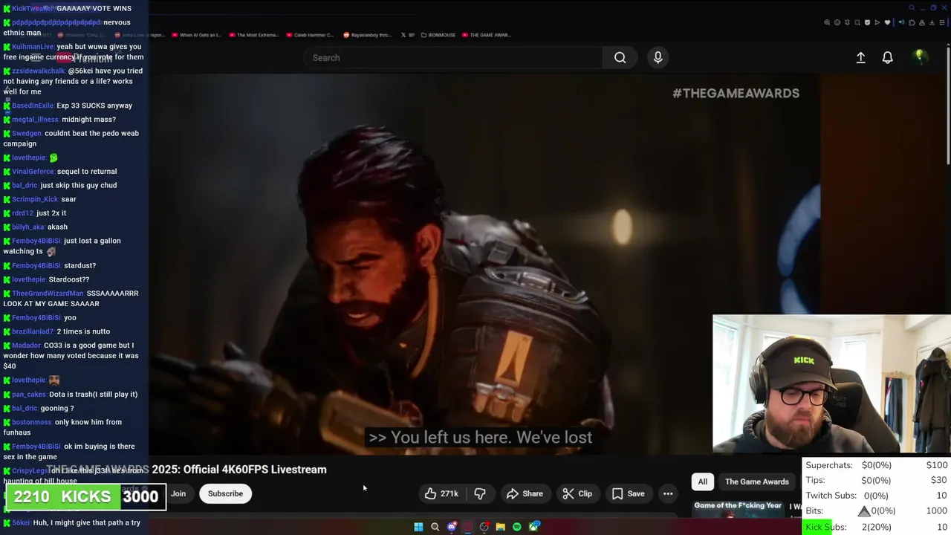Click the pin icon in browser toolbar
Viewport: 951px width, 535px height.
(x=847, y=22)
